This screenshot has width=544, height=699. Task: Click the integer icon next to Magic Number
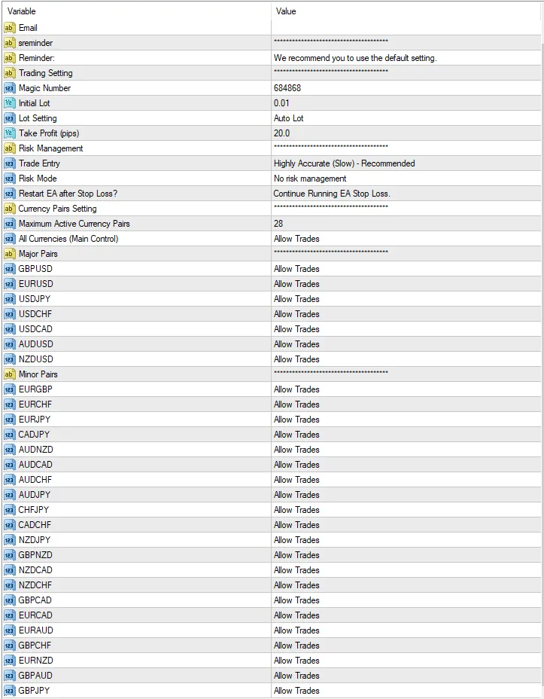coord(9,88)
